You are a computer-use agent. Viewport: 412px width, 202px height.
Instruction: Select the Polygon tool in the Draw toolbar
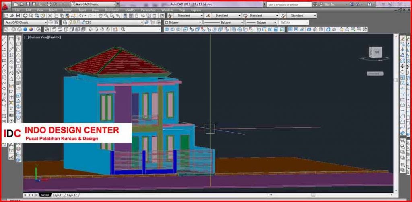pyautogui.click(x=4, y=55)
